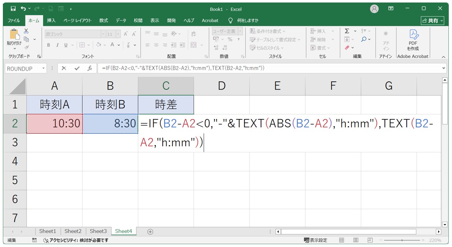Merge and center cells icon
Screen dimensions: 452x247
click(x=194, y=45)
